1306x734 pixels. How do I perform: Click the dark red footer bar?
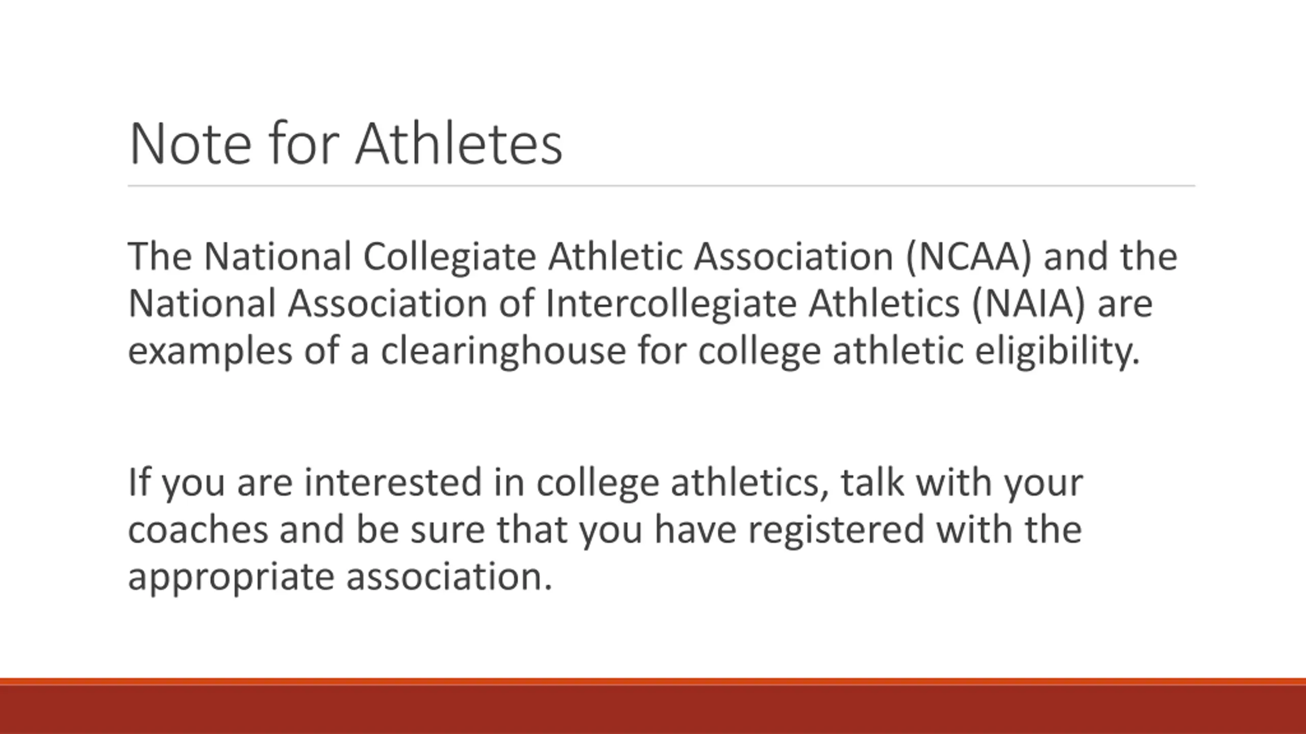point(653,710)
